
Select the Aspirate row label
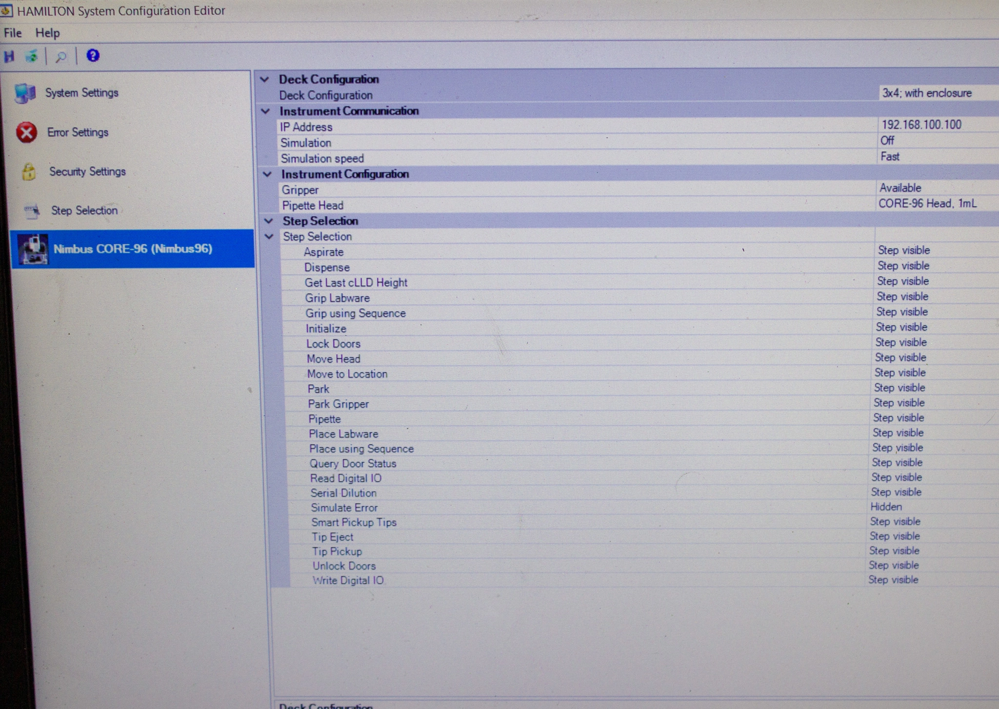[x=323, y=252]
